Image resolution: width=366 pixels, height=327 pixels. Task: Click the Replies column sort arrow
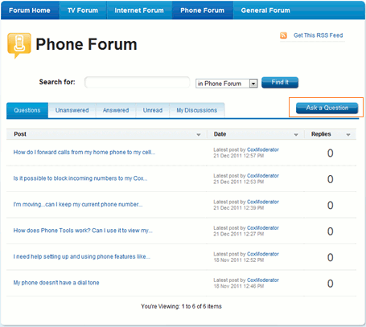point(348,135)
